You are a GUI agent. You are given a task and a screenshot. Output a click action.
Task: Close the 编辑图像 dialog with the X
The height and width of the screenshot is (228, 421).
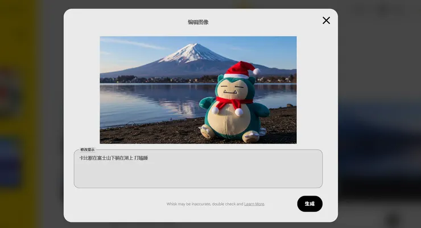click(x=326, y=21)
